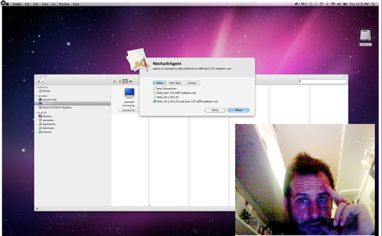Click the micros37 computer icon in Finder
382x236 pixels.
tap(130, 93)
